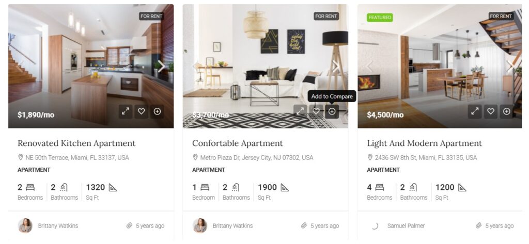Add Light And Modern Apartment to compare

507,111
